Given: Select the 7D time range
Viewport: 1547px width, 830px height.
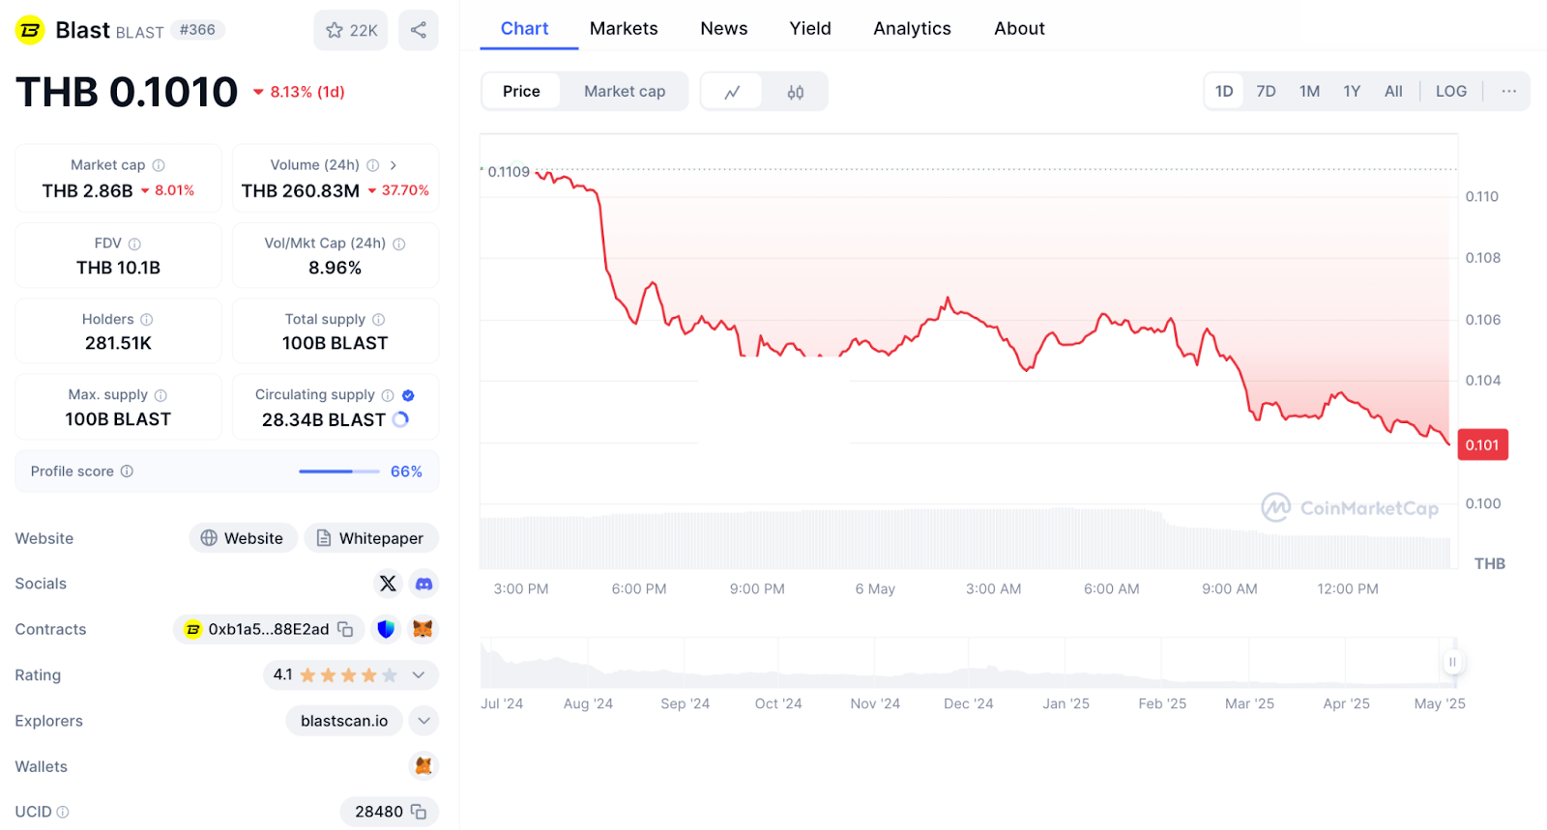Looking at the screenshot, I should point(1266,91).
